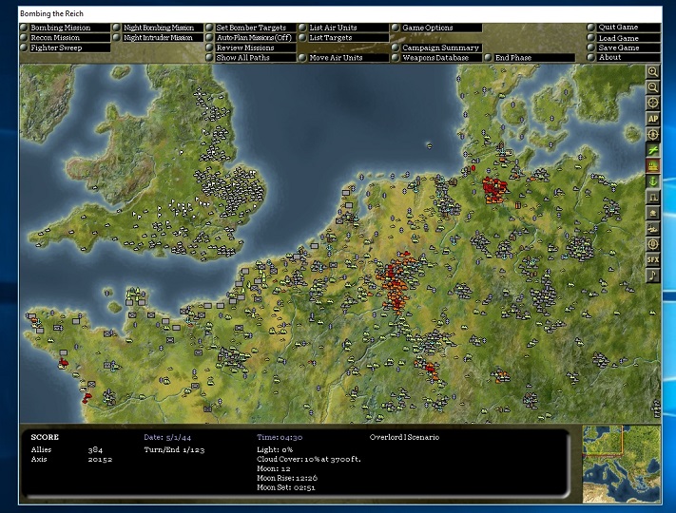The width and height of the screenshot is (676, 513).
Task: Click the 'Turn/End 1/123' text
Action: pos(174,449)
